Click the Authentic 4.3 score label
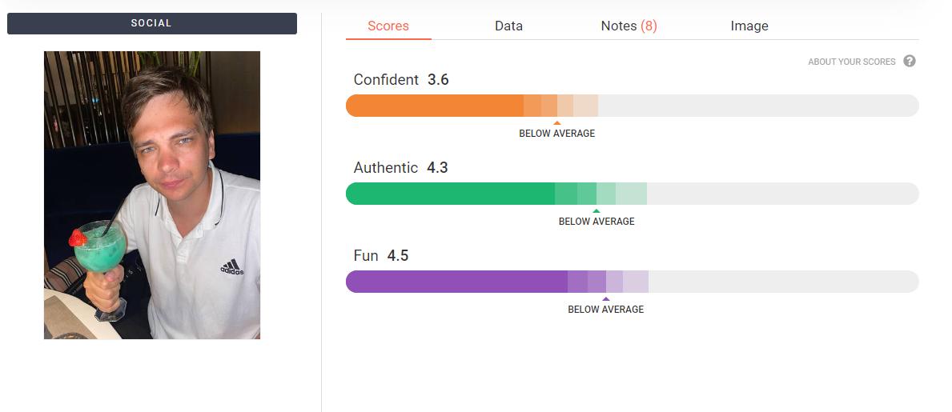Screen dimensions: 952x412 [x=400, y=167]
